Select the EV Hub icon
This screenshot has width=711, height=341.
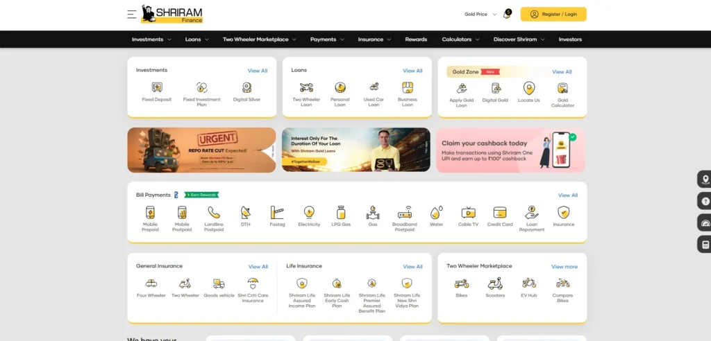pyautogui.click(x=528, y=283)
